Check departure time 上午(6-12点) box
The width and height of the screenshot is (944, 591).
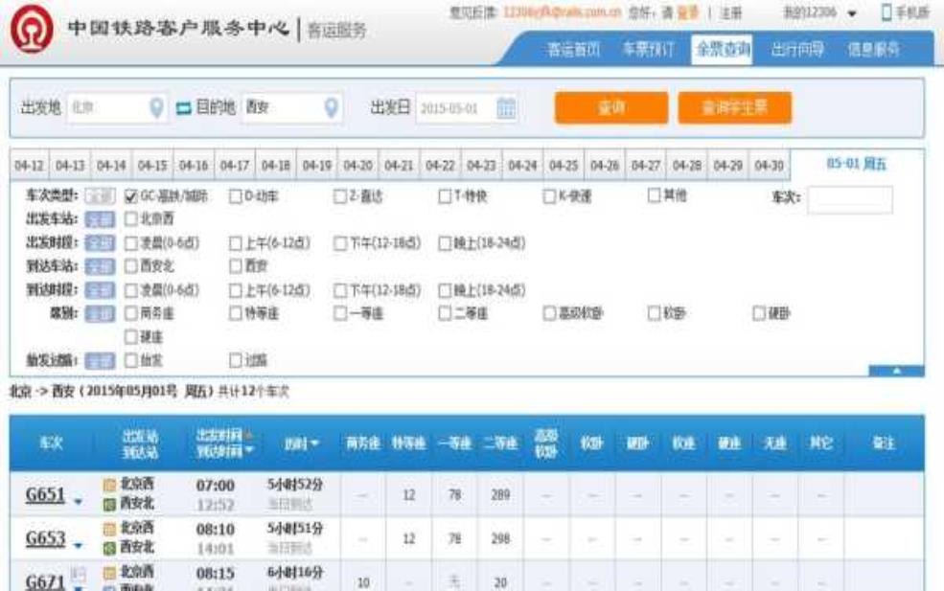pyautogui.click(x=236, y=243)
